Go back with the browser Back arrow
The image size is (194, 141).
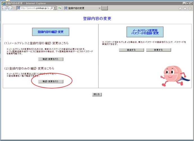click(4, 8)
